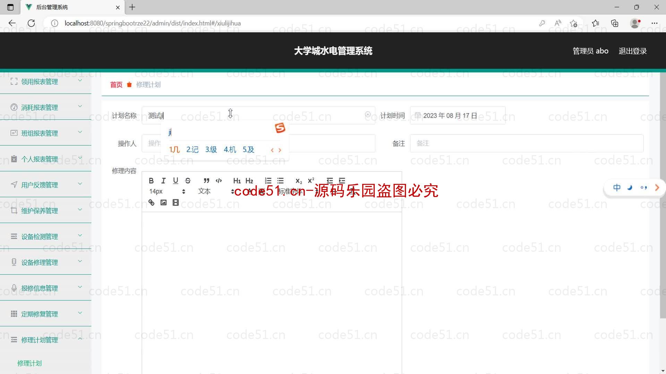Expand 维护保养管理 menu
666x374 pixels.
45,211
